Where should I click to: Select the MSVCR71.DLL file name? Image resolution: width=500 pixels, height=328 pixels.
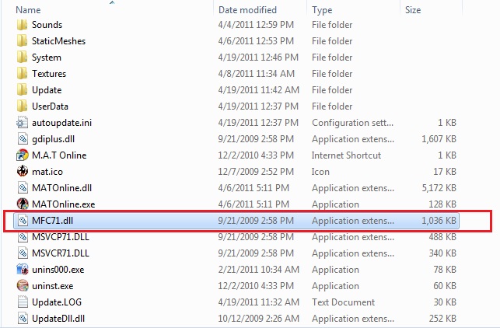point(61,253)
